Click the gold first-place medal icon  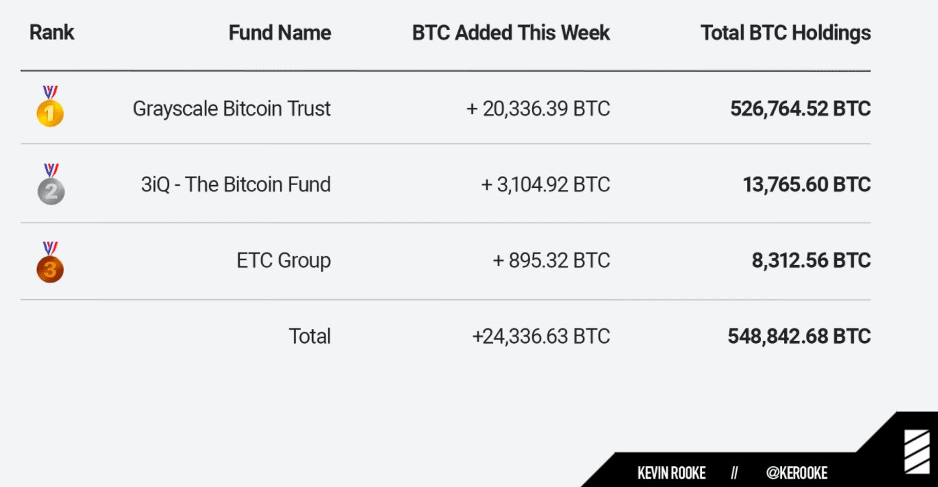click(50, 108)
